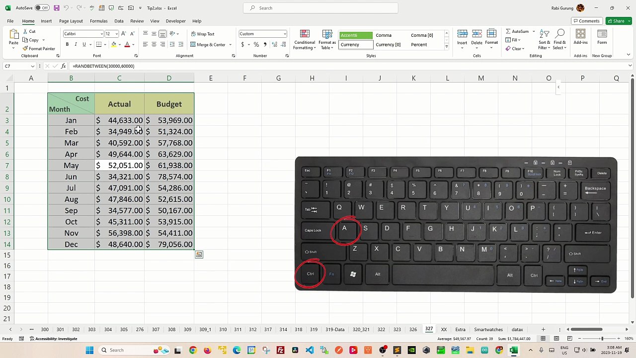Decrease font size with the smaller A icon
Screen dimensions: 636x358
132,34
